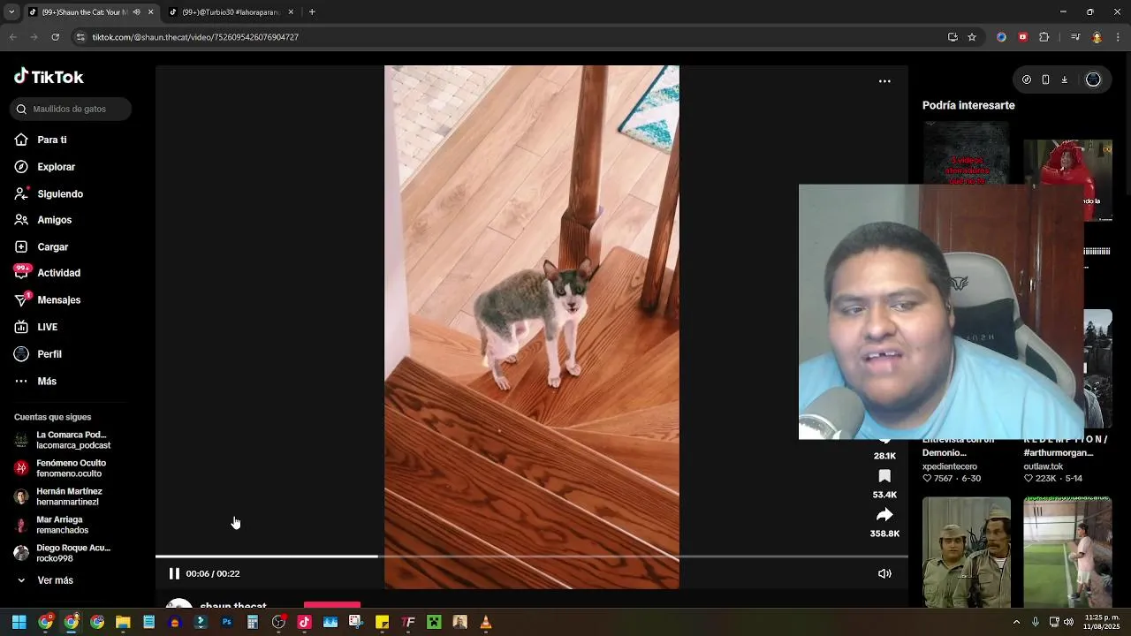
Task: Toggle the video volume speaker
Action: 884,573
